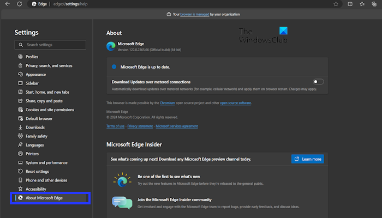The height and width of the screenshot is (218, 382).
Task: Open Reset settings page
Action: (37, 171)
